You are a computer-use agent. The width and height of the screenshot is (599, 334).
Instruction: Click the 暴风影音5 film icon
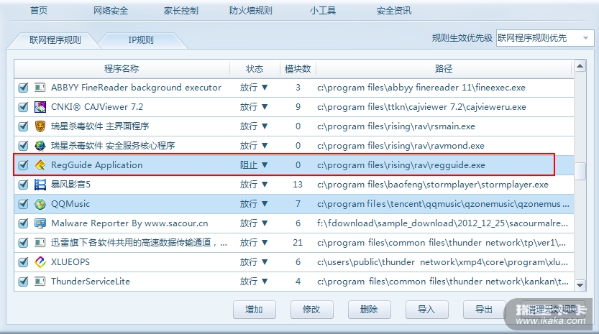pos(40,185)
